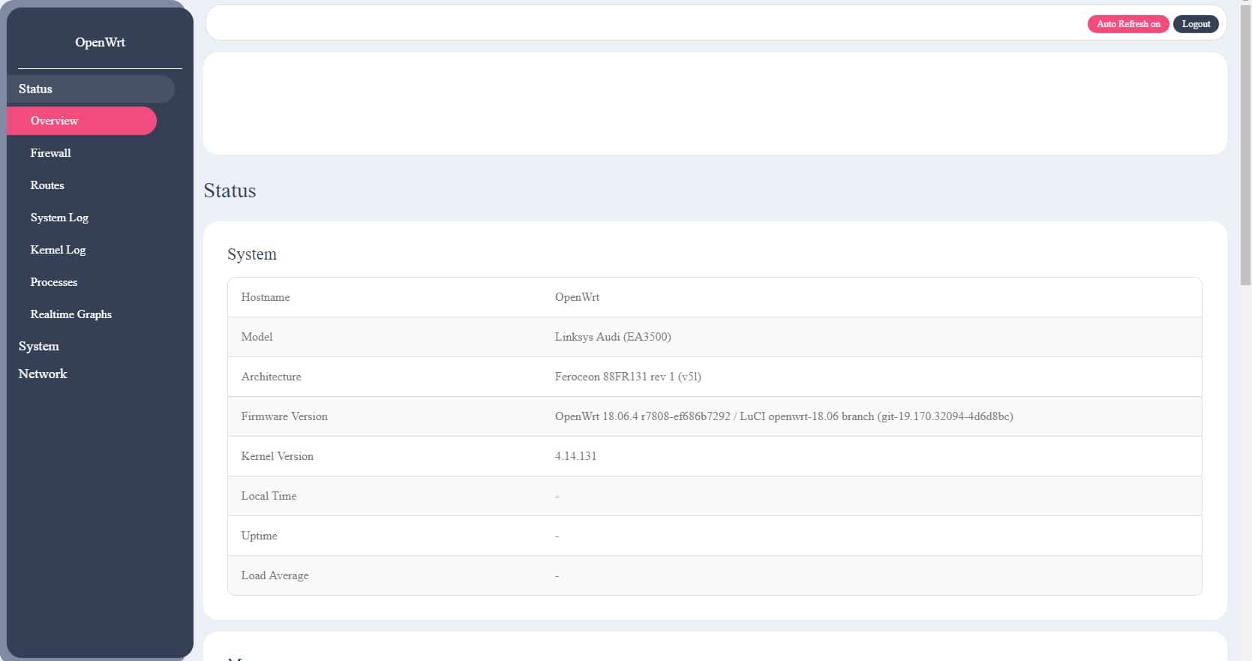This screenshot has width=1252, height=661.
Task: Click the Hostname label cell
Action: pyautogui.click(x=266, y=297)
